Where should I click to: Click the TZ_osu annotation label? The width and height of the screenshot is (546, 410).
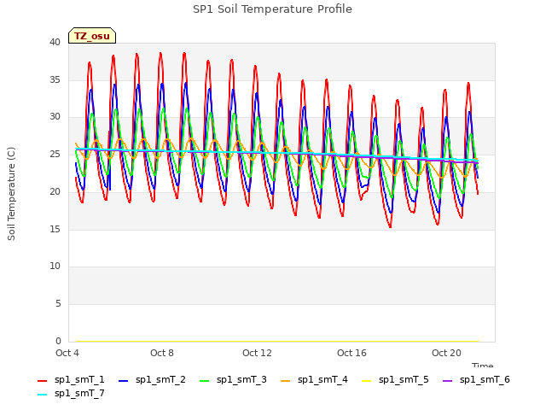tap(92, 36)
